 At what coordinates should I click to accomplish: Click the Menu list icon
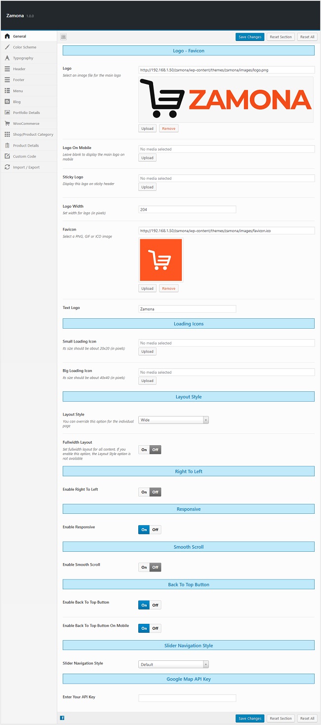pyautogui.click(x=7, y=91)
